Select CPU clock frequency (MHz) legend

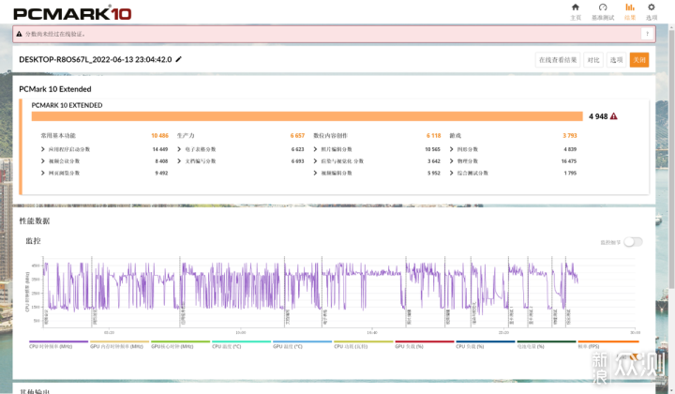(58, 344)
